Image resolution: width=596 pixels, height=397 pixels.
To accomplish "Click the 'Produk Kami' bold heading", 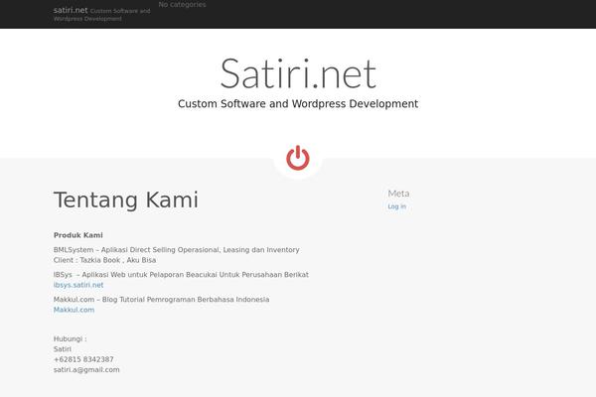I will pos(77,235).
